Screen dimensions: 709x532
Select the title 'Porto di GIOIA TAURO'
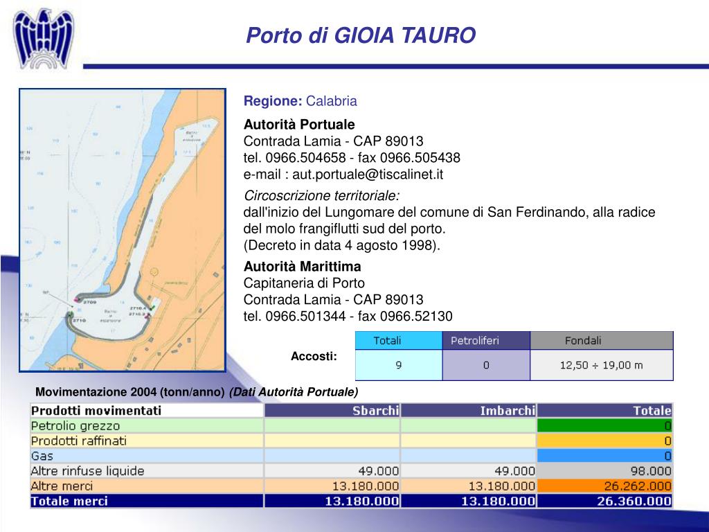tap(361, 35)
